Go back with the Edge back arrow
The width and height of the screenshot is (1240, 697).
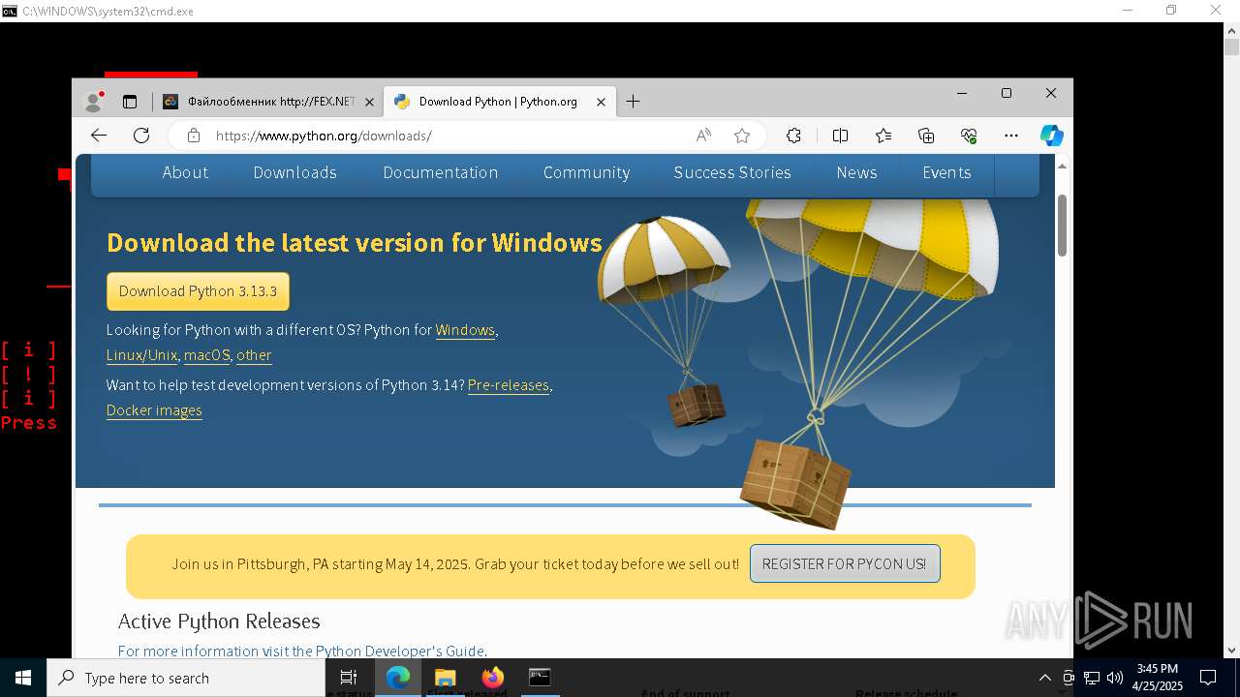(x=99, y=136)
